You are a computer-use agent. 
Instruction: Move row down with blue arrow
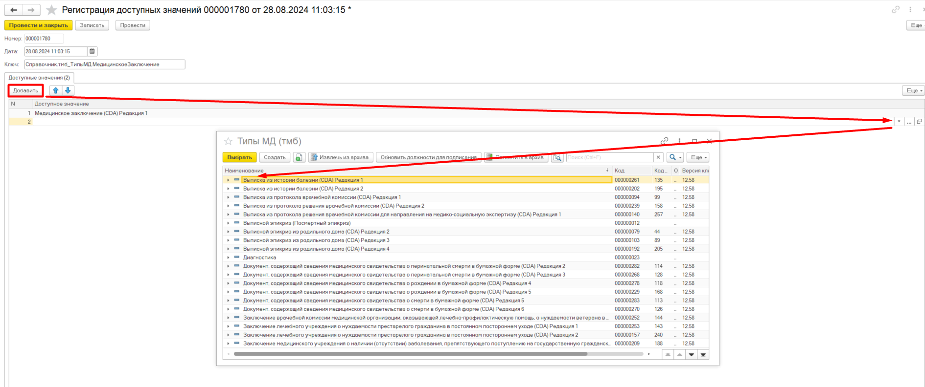pyautogui.click(x=68, y=90)
